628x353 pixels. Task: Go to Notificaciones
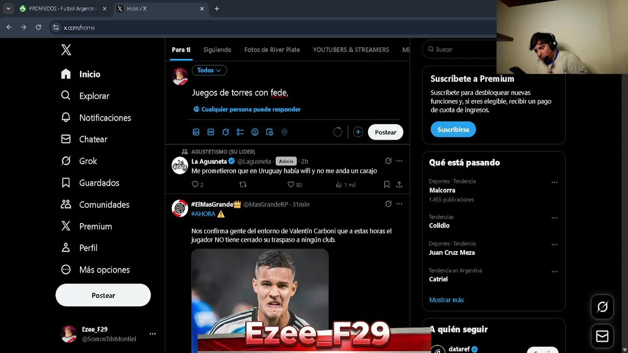point(96,118)
